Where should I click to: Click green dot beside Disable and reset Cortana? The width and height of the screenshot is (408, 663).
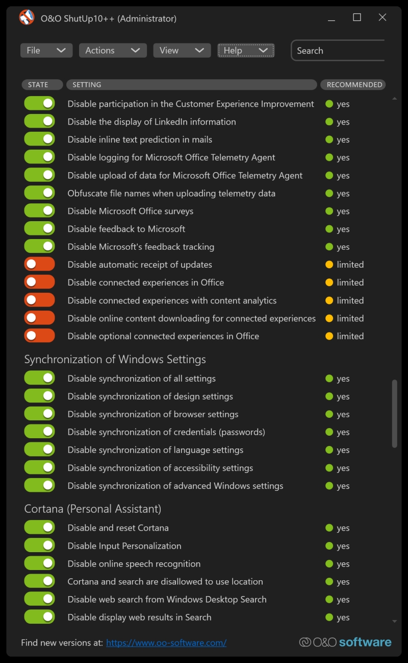click(x=329, y=528)
